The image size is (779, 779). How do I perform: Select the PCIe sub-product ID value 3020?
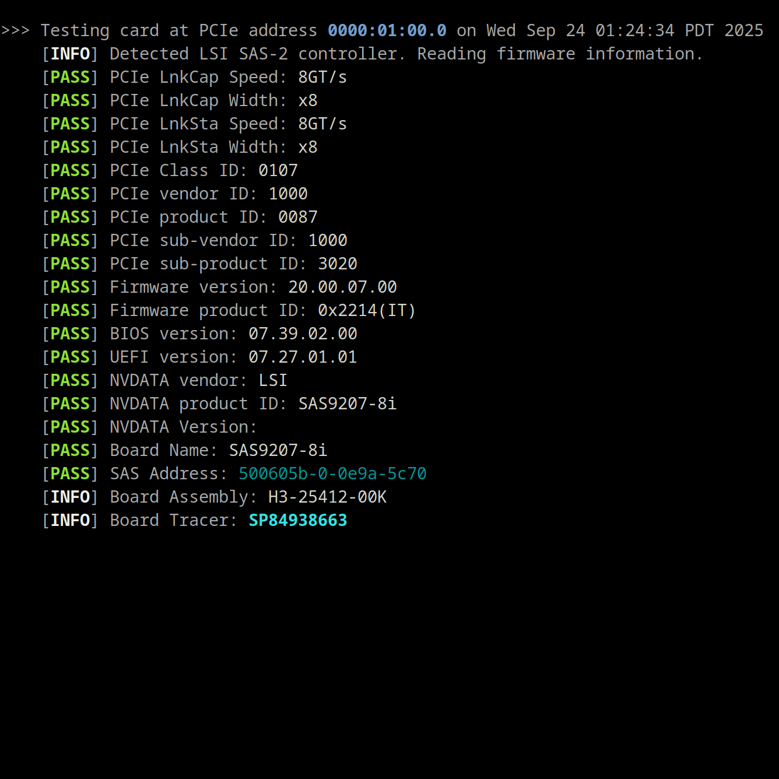pyautogui.click(x=338, y=264)
